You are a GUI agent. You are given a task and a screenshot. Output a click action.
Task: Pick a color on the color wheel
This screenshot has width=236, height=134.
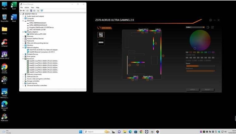point(200,40)
